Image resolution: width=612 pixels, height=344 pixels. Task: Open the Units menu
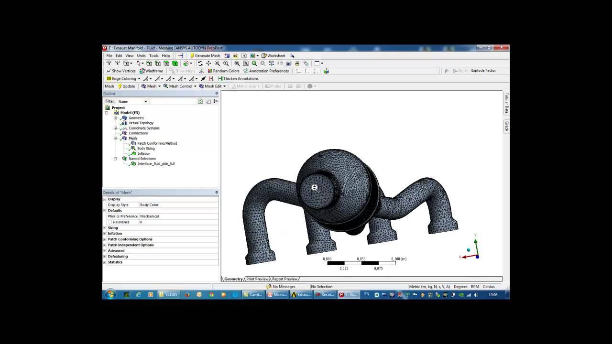[142, 55]
